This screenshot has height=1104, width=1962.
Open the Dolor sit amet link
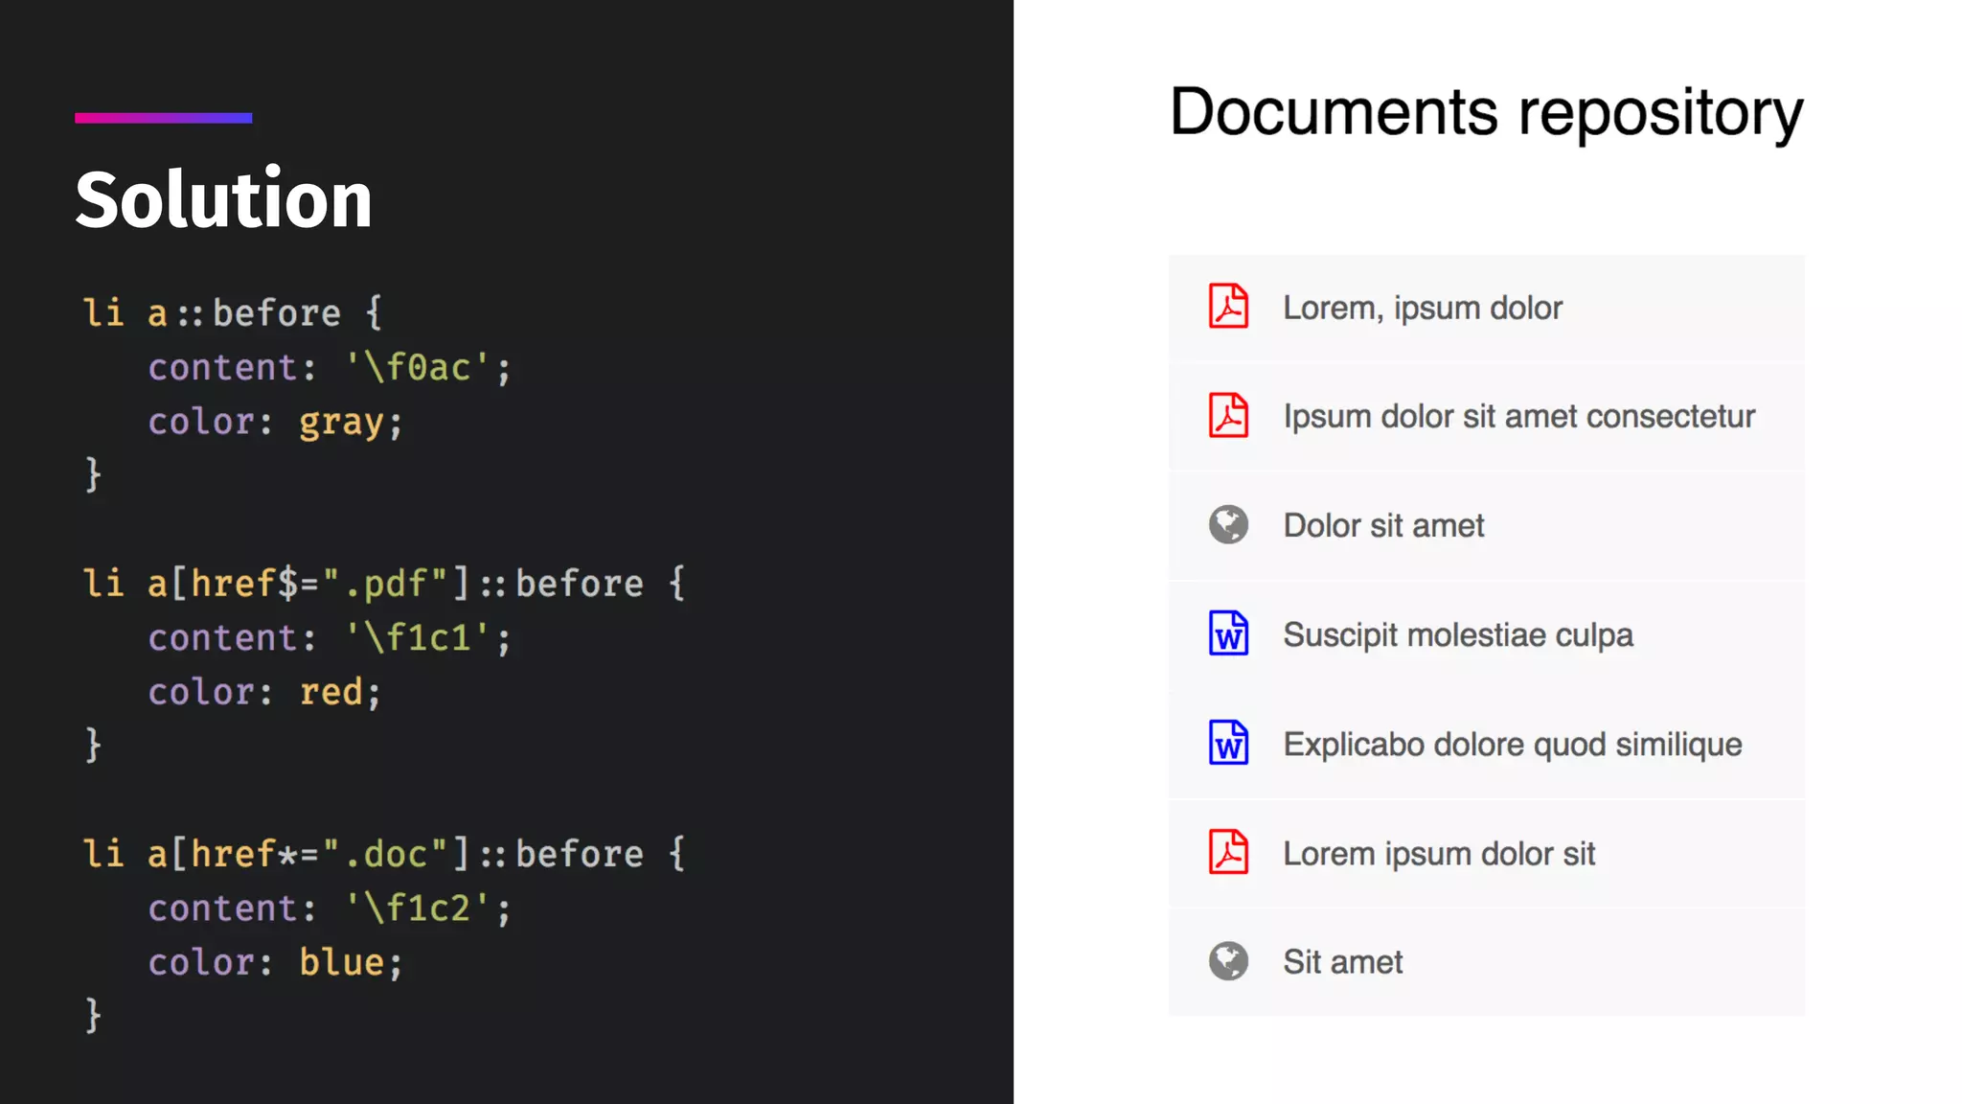(1383, 526)
